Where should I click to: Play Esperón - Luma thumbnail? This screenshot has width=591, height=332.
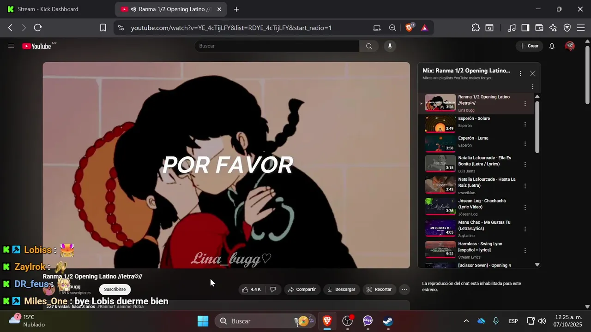440,143
